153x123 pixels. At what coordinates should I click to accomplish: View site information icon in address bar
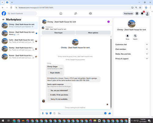(x=16, y=8)
